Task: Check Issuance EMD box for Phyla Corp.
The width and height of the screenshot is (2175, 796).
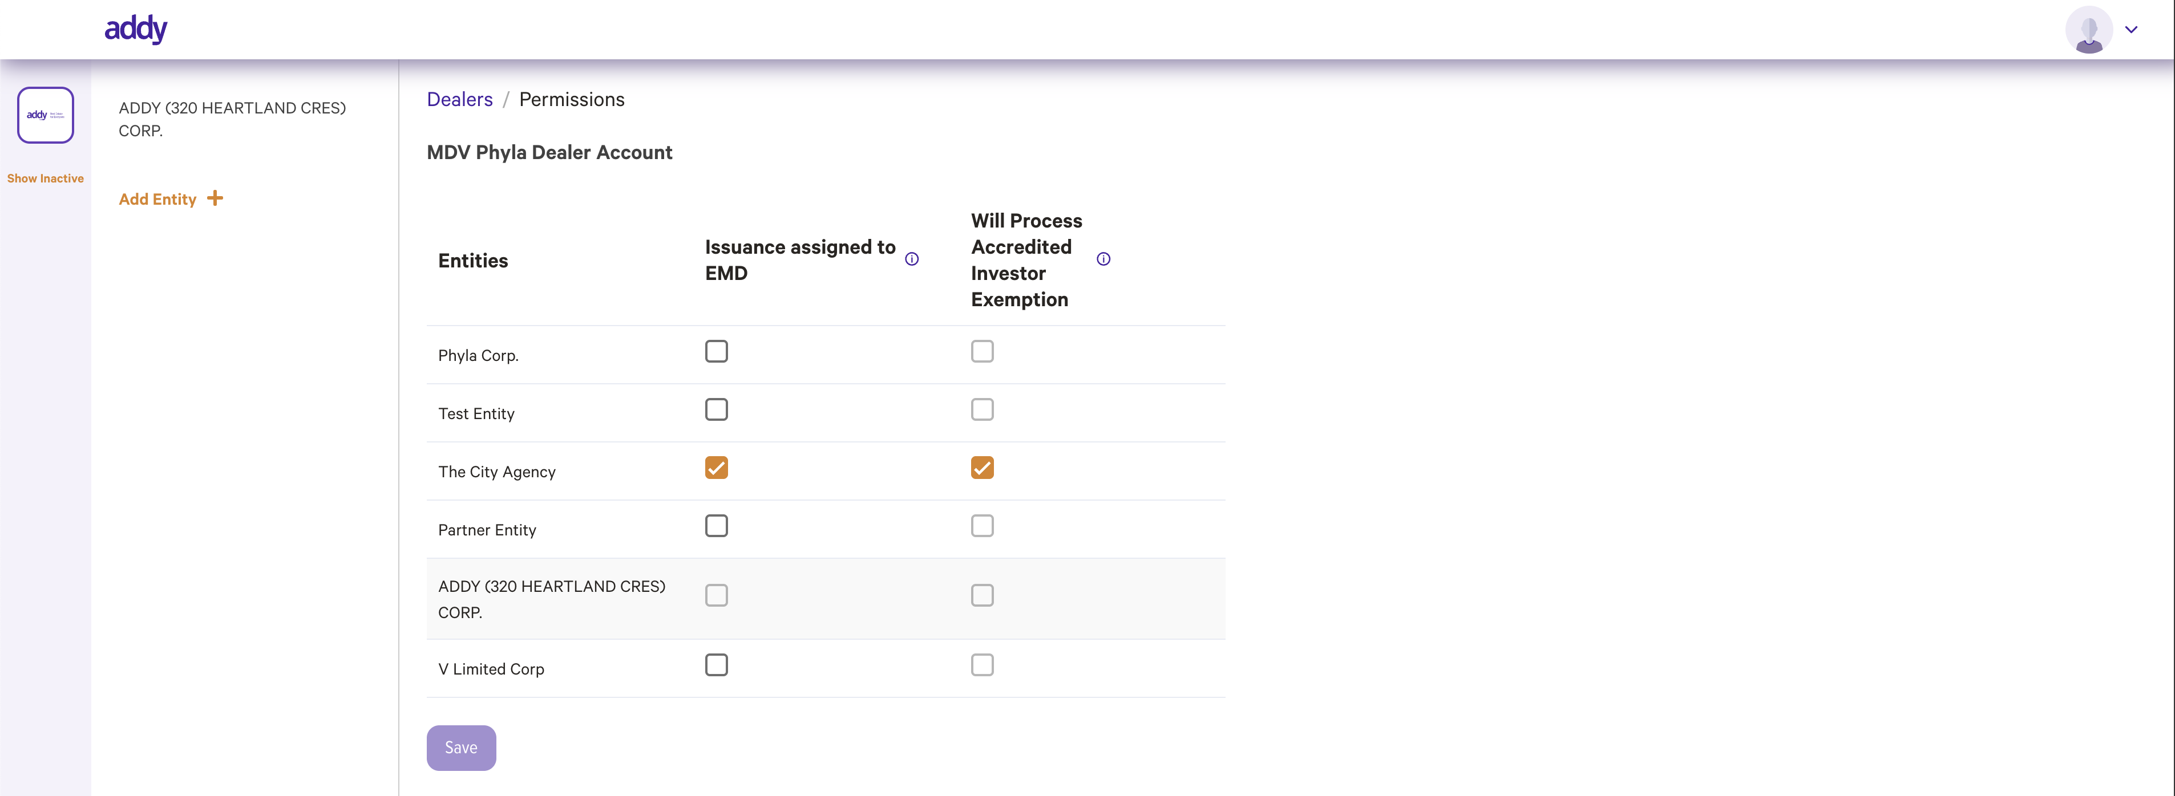Action: [717, 351]
